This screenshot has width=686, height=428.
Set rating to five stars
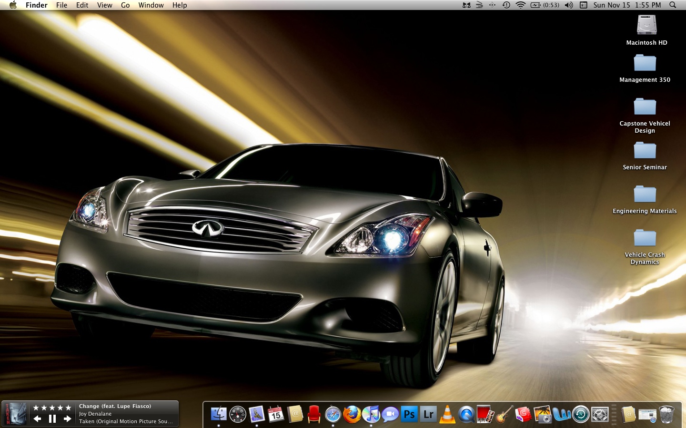tap(68, 408)
